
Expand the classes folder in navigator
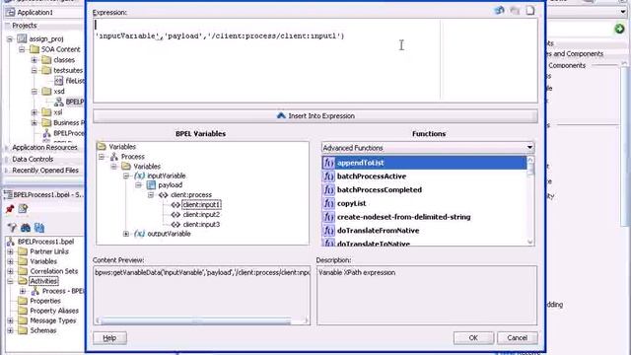point(35,60)
